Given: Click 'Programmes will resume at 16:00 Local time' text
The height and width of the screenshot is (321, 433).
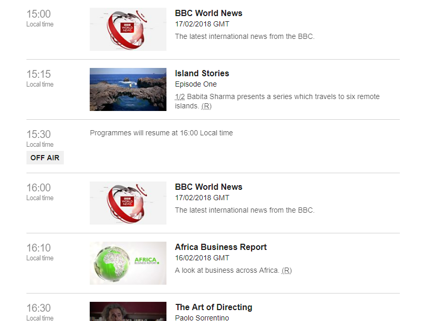Looking at the screenshot, I should [x=161, y=133].
